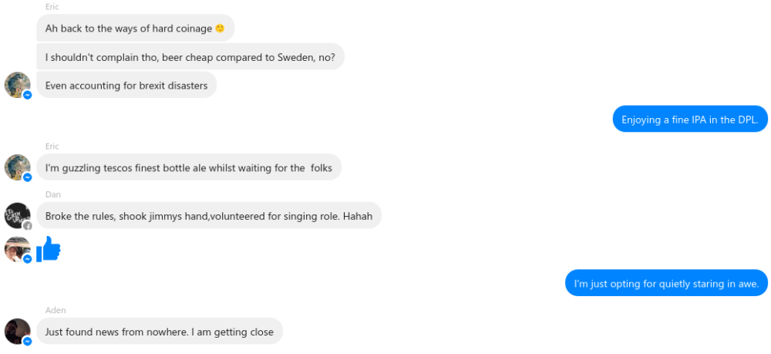Click the topmost 'Eric' sender label
The height and width of the screenshot is (354, 771).
coord(52,7)
